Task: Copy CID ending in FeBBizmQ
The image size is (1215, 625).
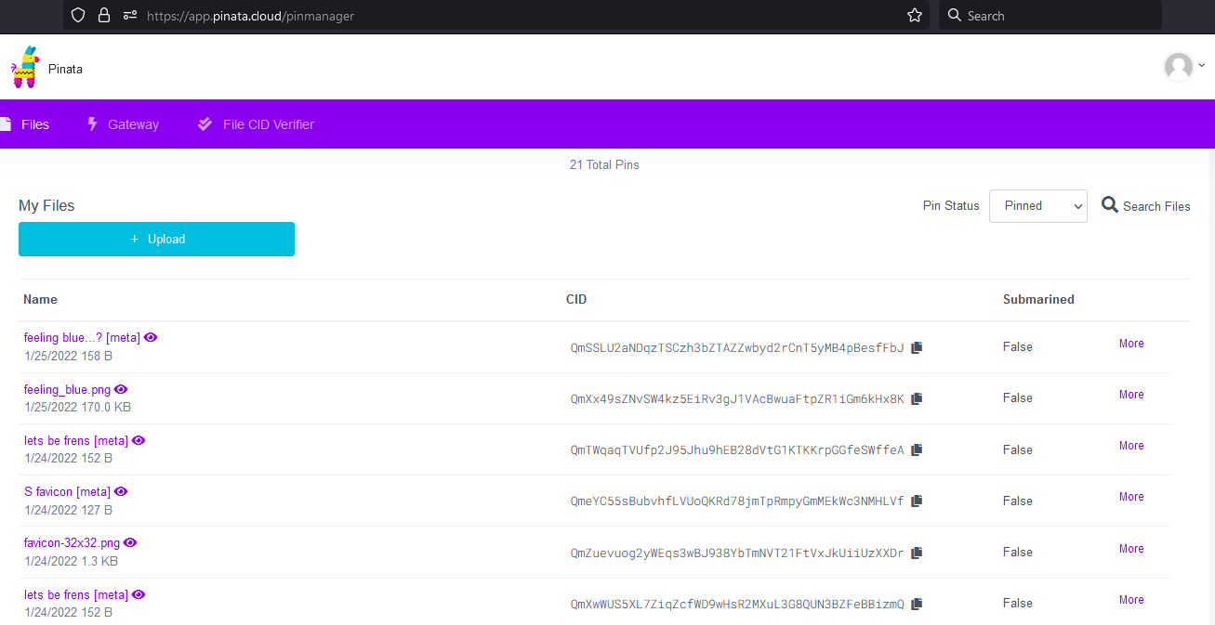Action: [917, 604]
